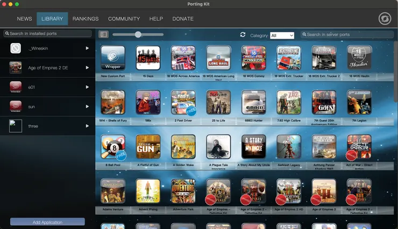Open the Category dropdown set to All

282,35
